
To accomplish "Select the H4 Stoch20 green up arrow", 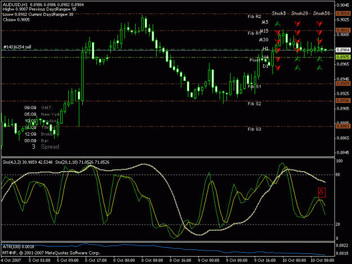I will pos(297,59).
